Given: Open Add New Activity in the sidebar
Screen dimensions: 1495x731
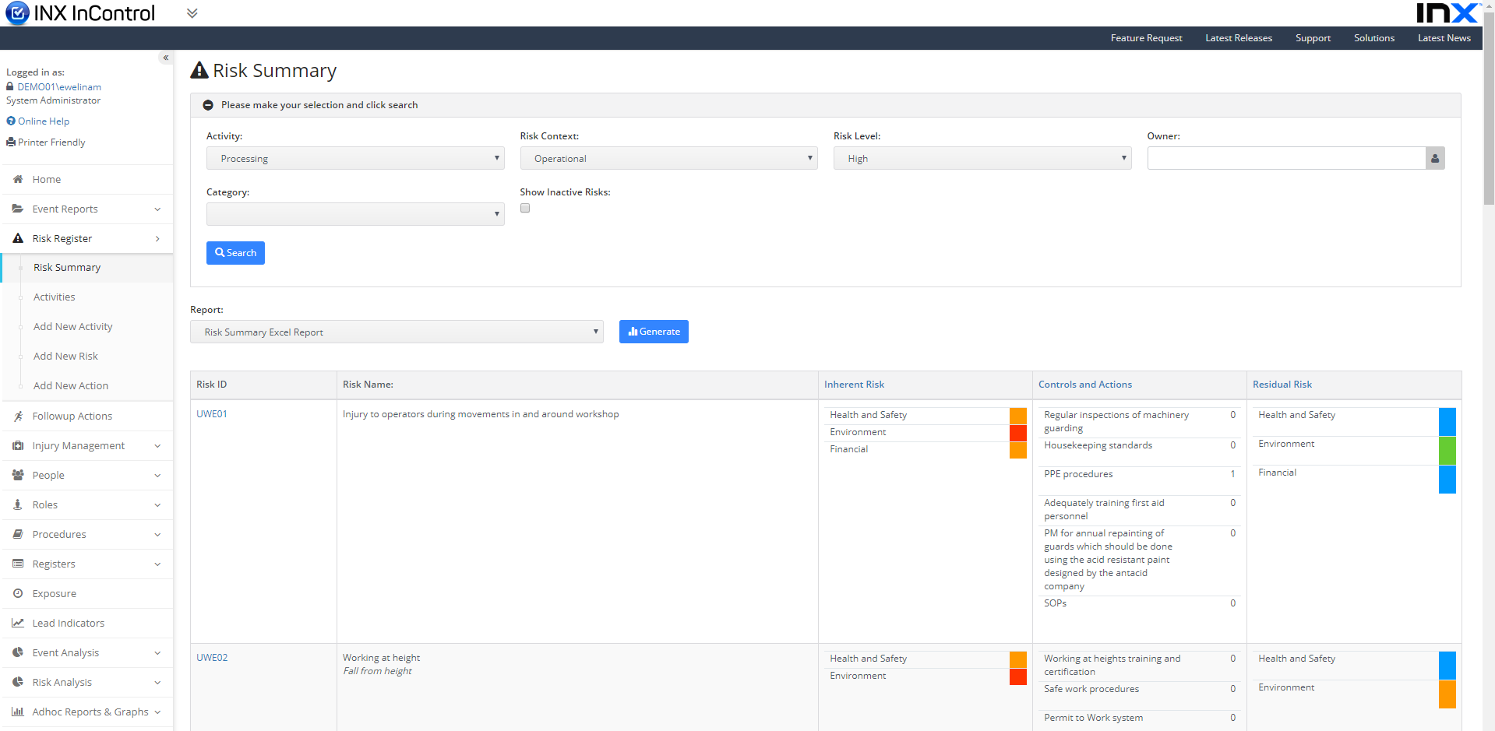Looking at the screenshot, I should 73,326.
